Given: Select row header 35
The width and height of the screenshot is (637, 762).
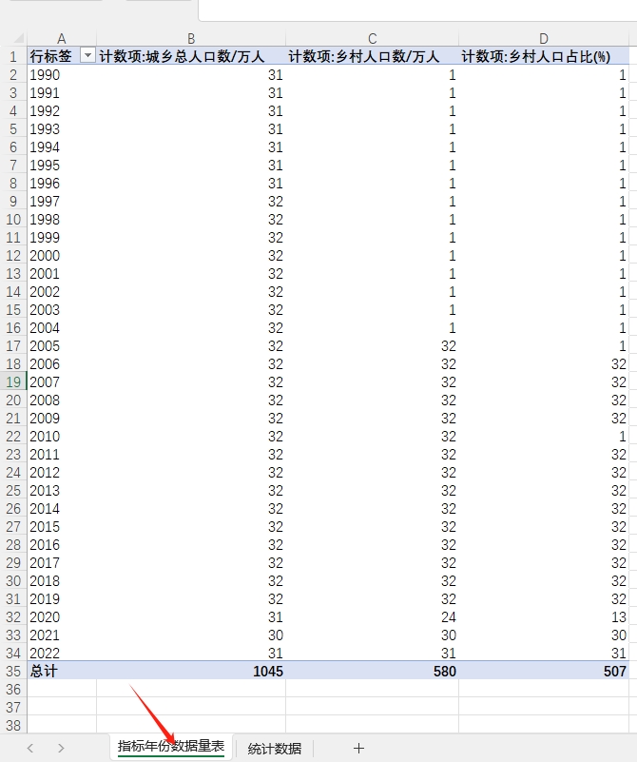Looking at the screenshot, I should coord(13,671).
